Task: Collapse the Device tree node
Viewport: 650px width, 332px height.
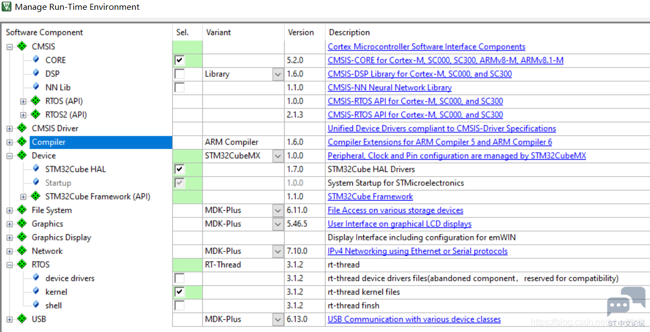Action: (x=9, y=156)
